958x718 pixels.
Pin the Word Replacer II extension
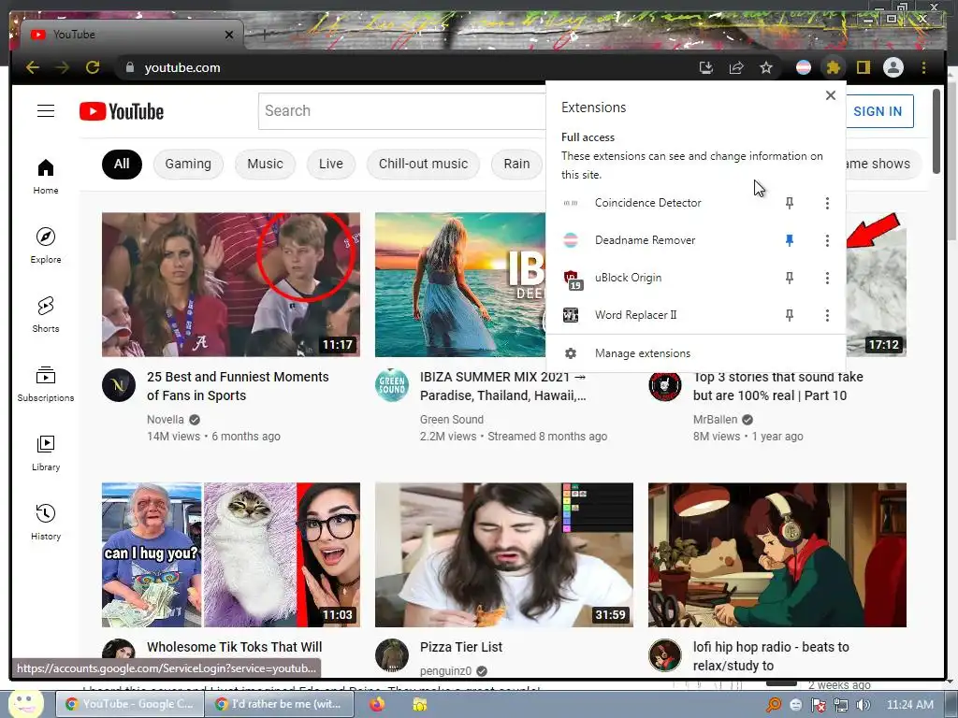(x=790, y=315)
